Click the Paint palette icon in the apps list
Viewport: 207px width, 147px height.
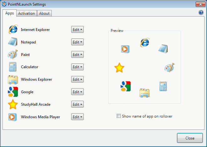tap(13, 54)
